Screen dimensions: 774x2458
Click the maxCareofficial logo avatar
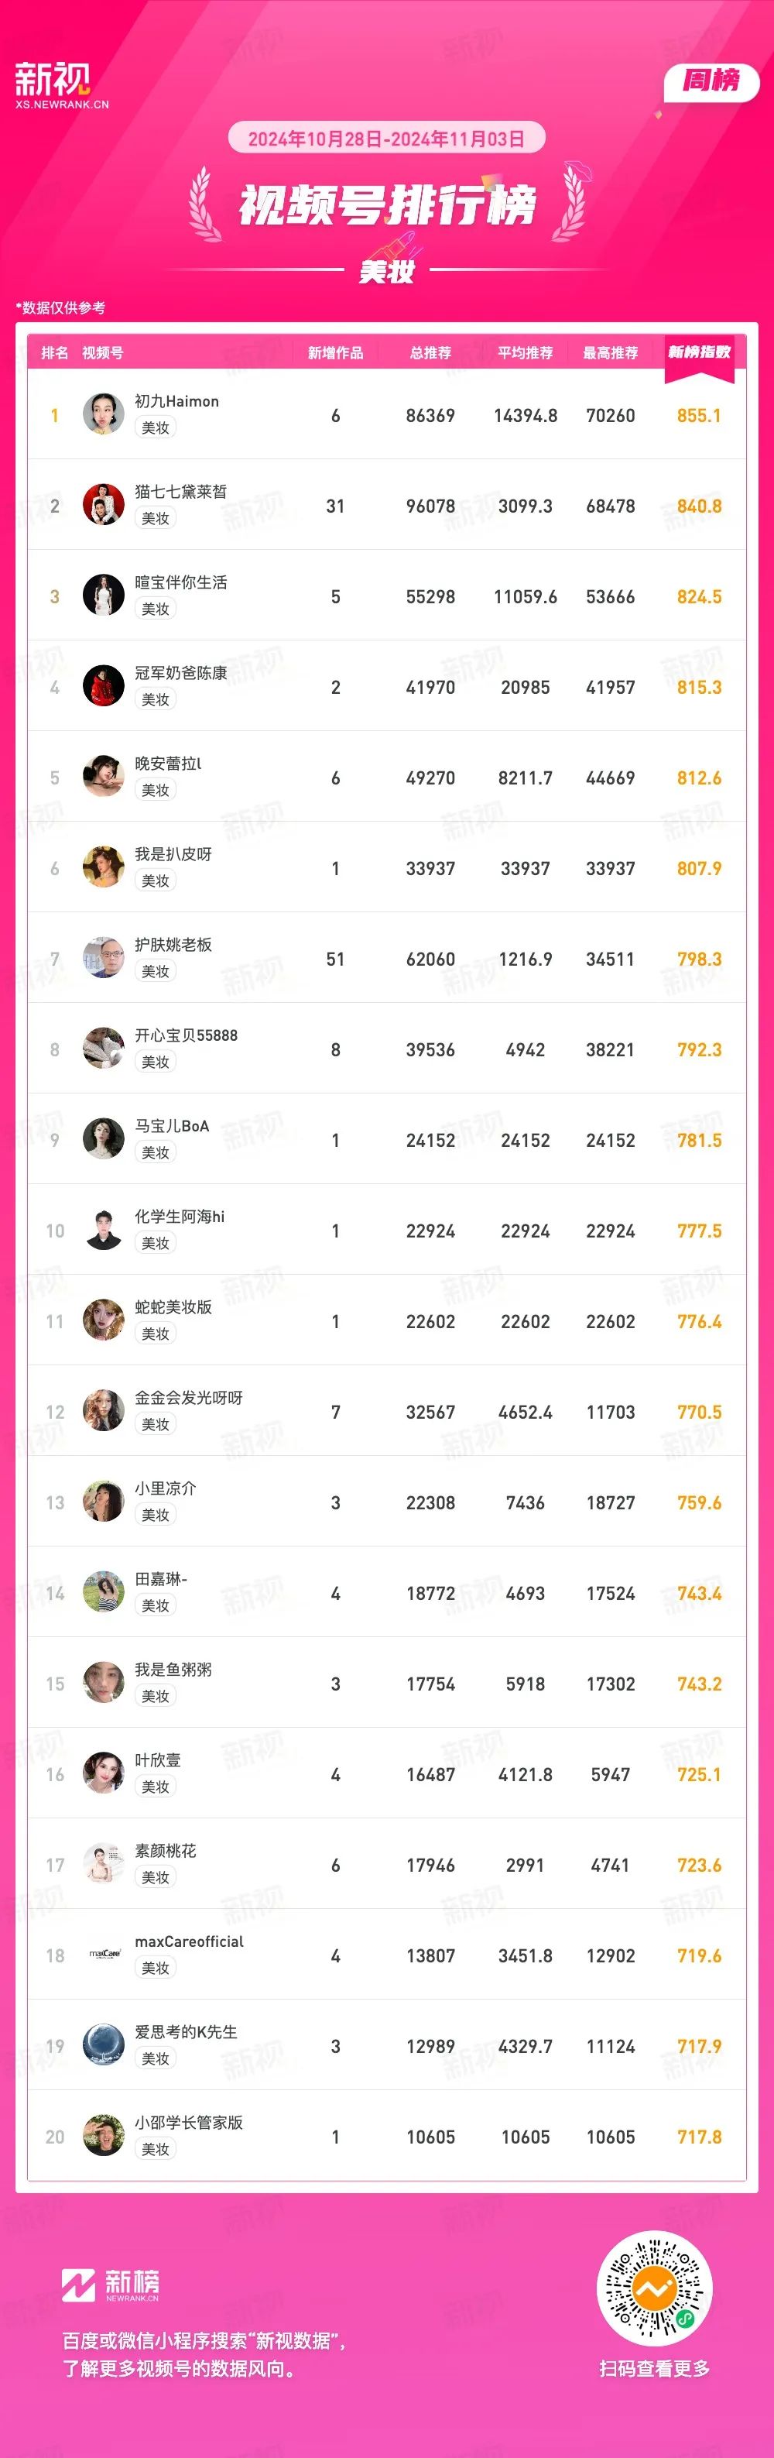coord(103,1955)
